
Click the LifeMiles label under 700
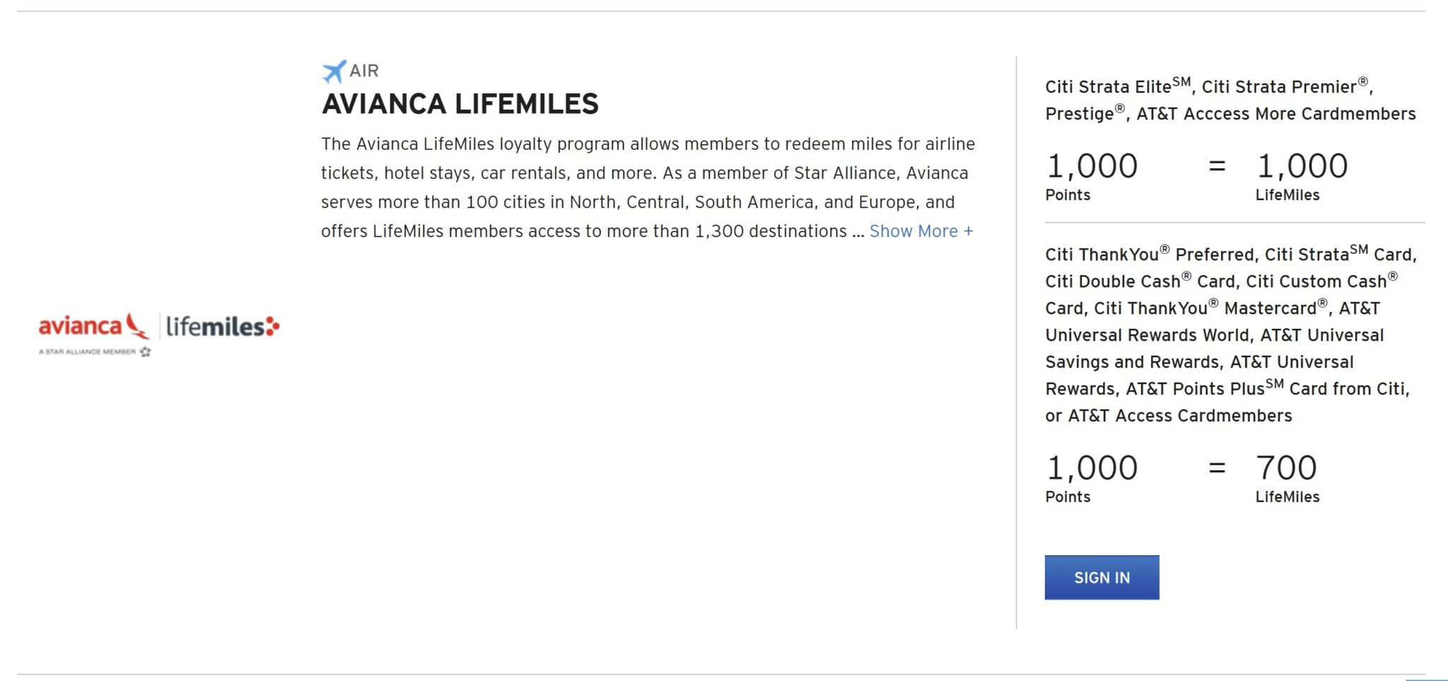(1288, 496)
